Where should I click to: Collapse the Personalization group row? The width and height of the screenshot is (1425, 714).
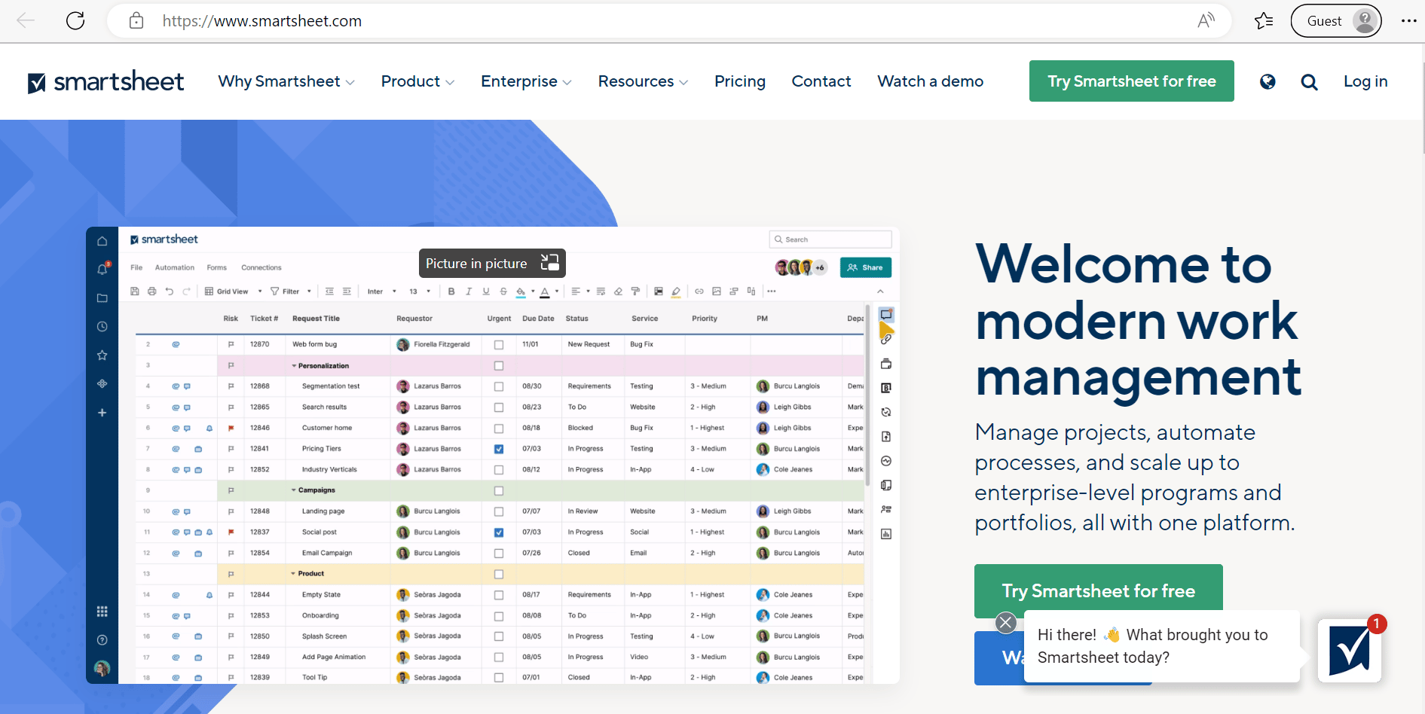294,366
